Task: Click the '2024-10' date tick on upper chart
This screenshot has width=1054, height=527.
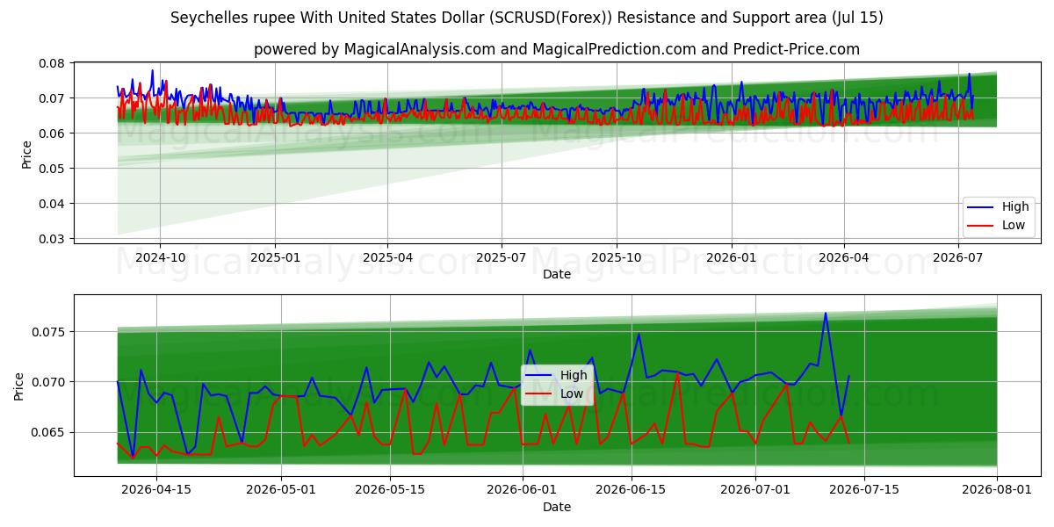Action: point(160,257)
